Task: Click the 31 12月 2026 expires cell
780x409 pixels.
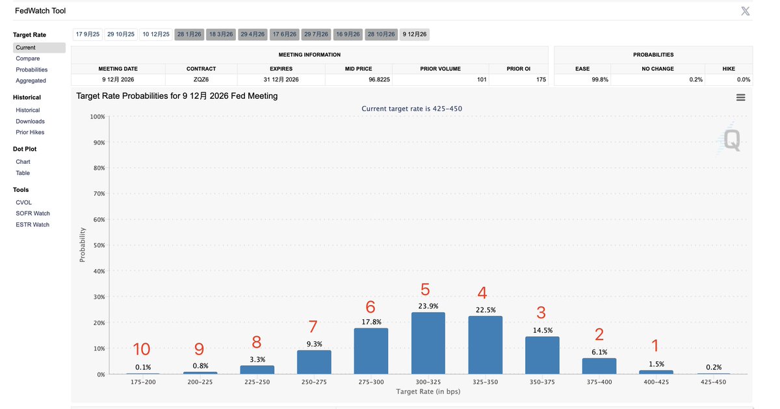Action: click(x=281, y=79)
